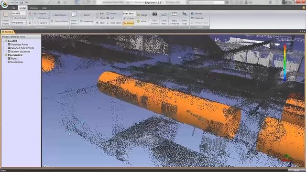Uncheck the Database Points checkbox

(x=9, y=44)
